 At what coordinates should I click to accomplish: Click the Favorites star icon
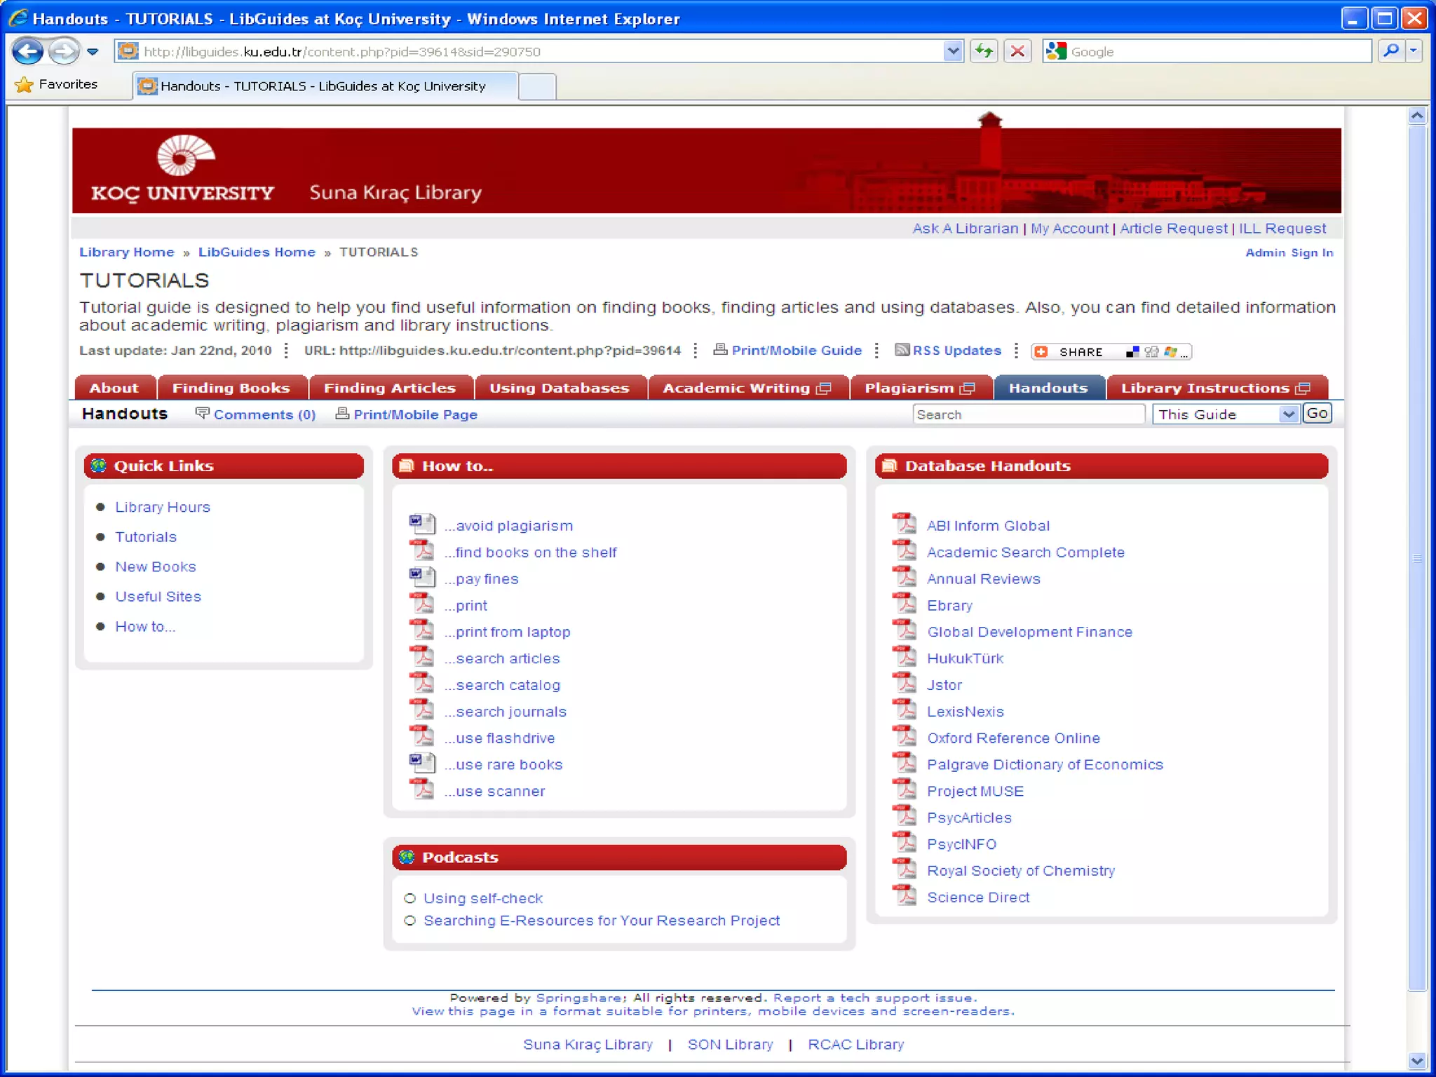point(24,85)
